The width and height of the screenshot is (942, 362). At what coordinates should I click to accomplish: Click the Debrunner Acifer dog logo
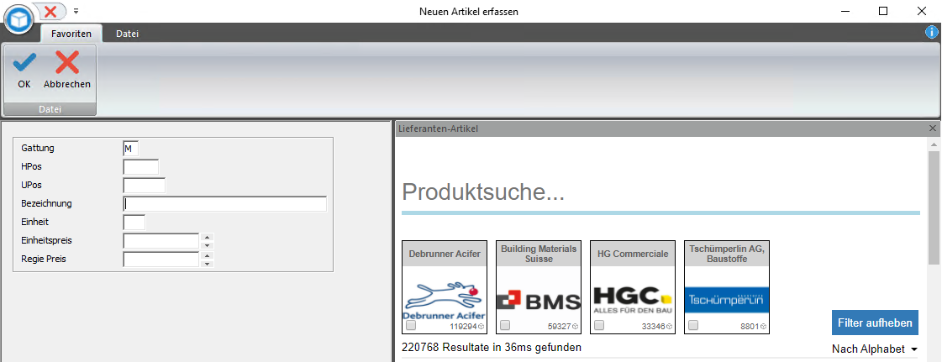[445, 302]
